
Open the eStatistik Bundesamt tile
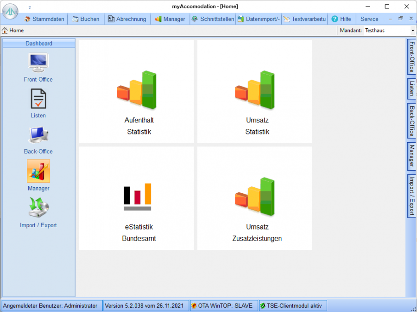tap(137, 198)
